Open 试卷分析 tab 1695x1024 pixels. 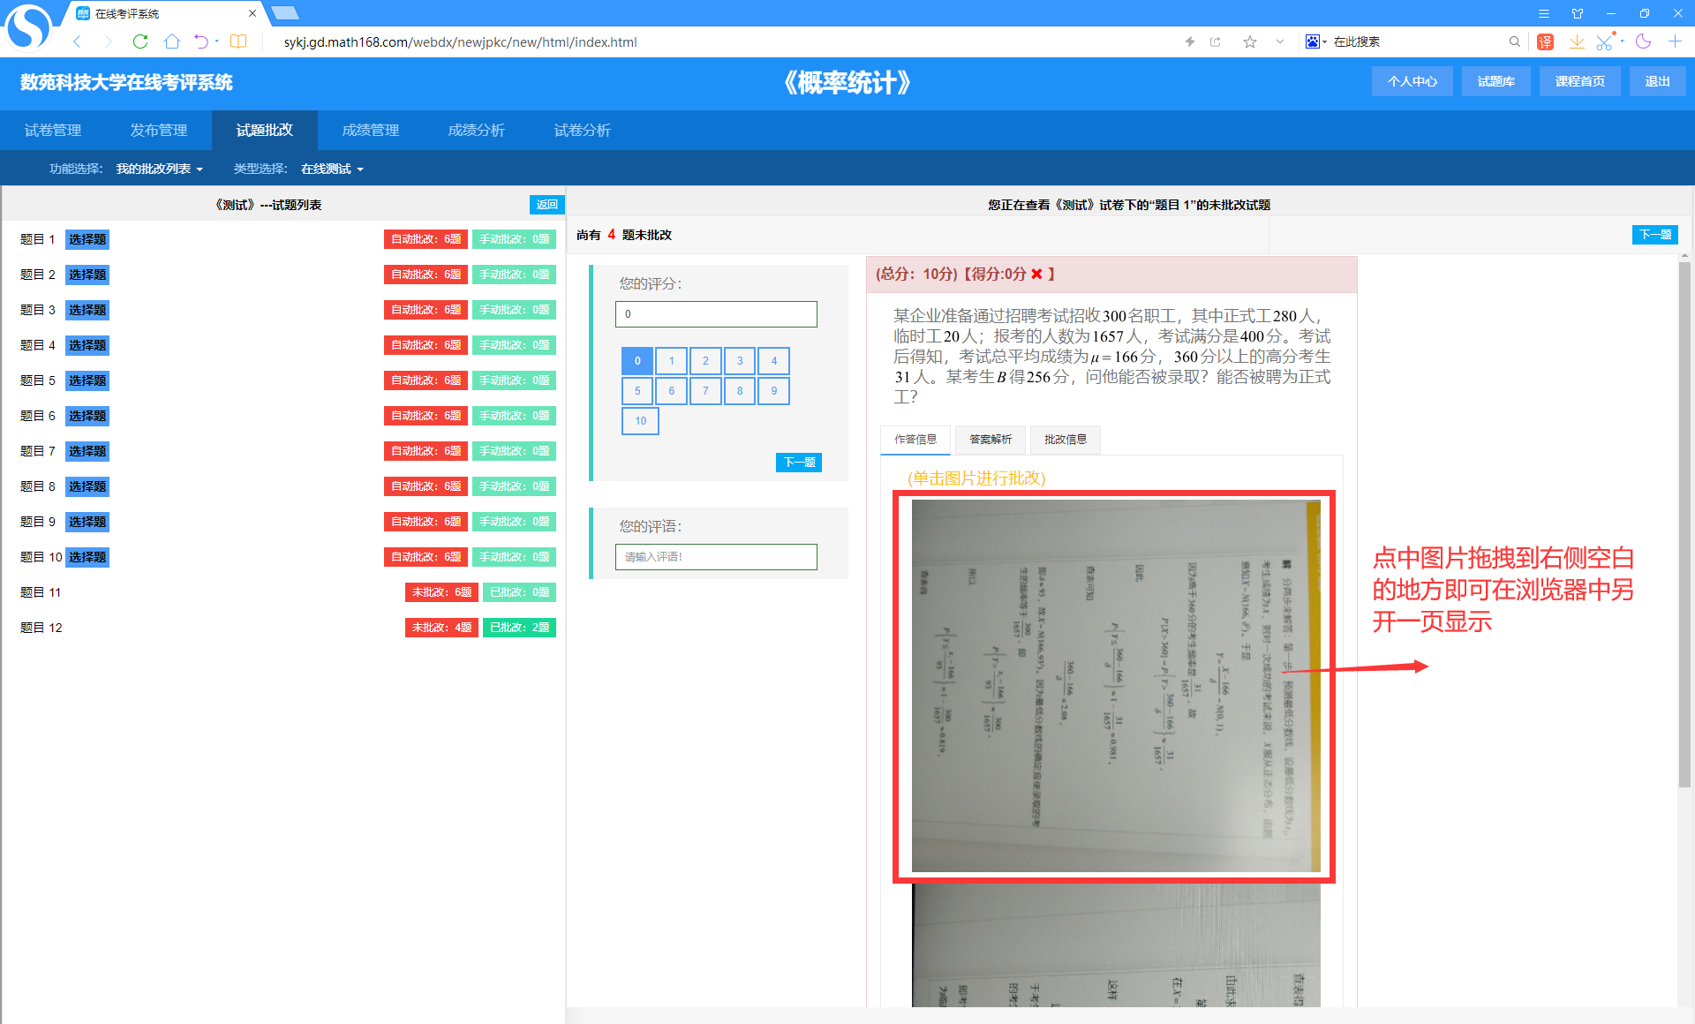[x=583, y=131]
